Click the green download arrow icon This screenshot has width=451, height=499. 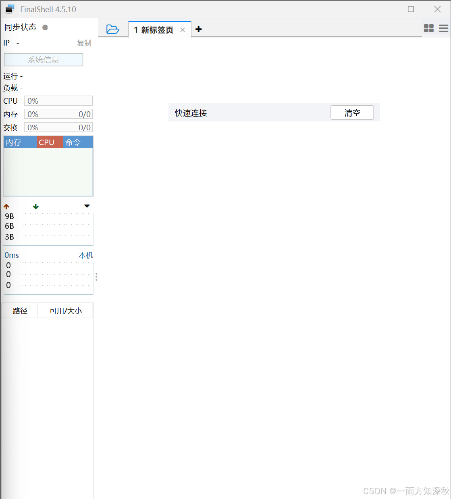point(36,207)
